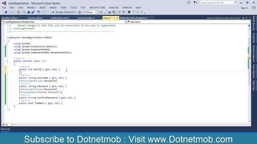Viewport: 257px width, 144px height.
Task: Click the New Project toolbar icon
Action: click(x=18, y=12)
